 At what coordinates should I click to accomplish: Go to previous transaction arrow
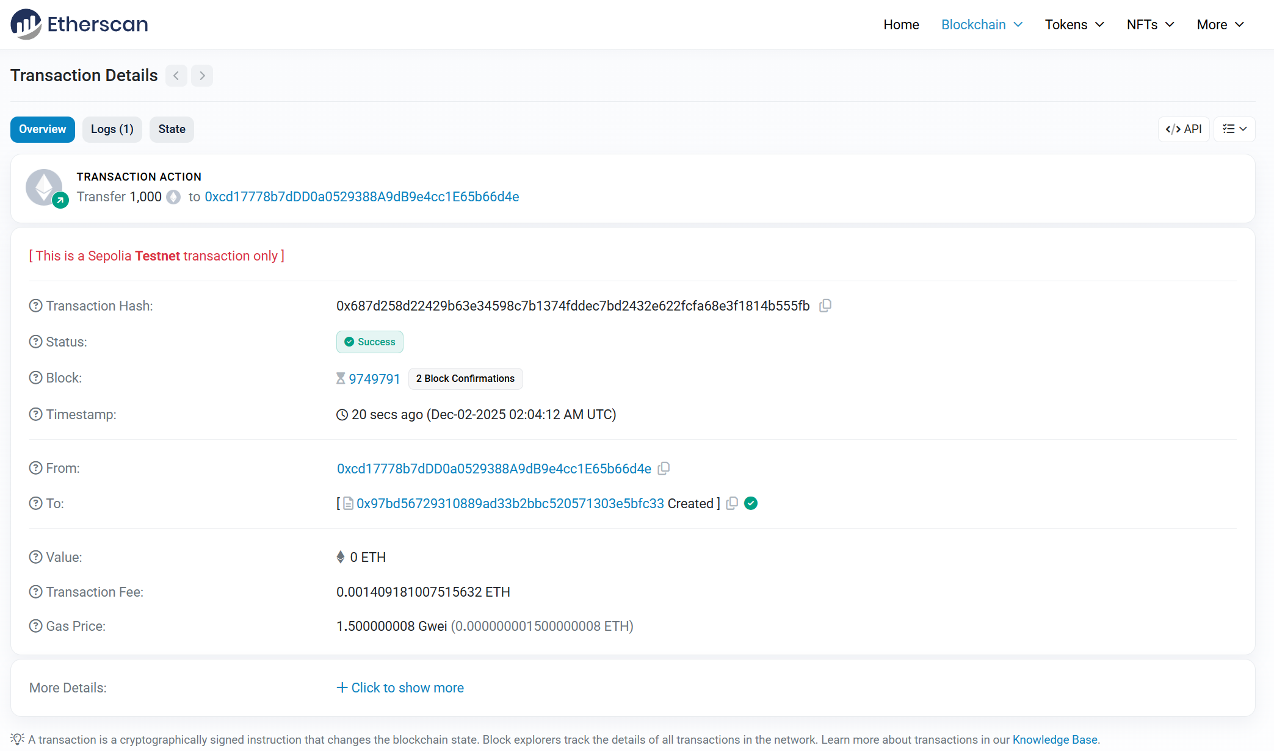click(x=176, y=76)
